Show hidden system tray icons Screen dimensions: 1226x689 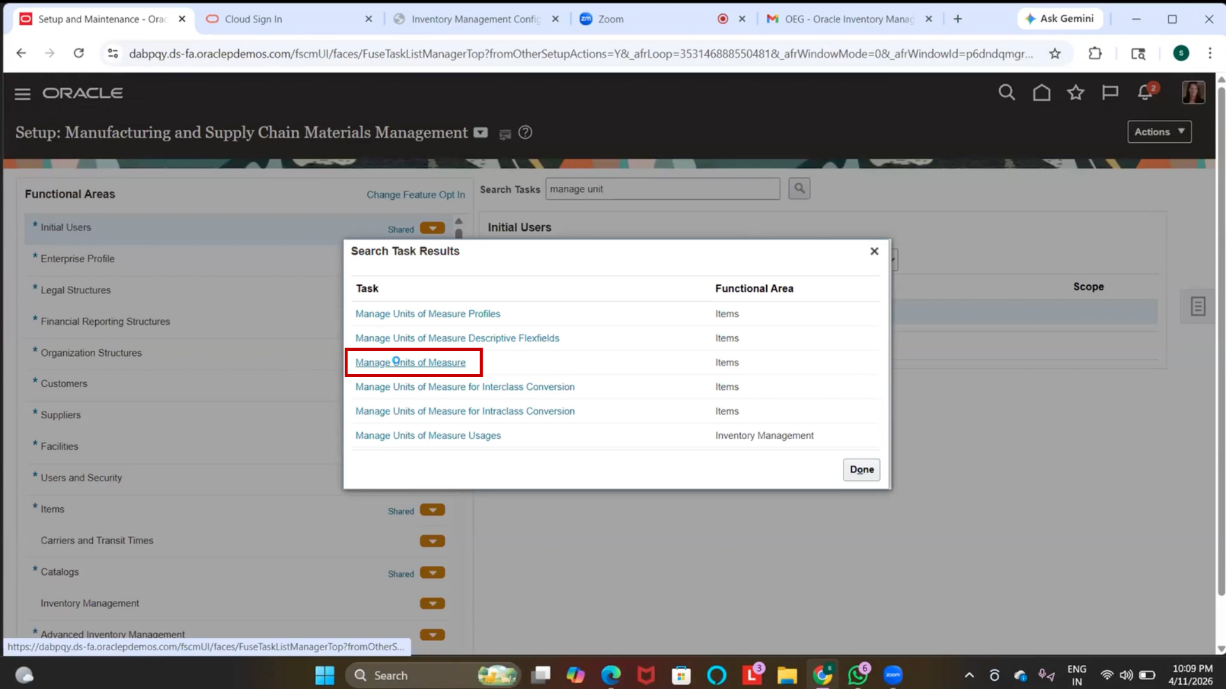[x=969, y=675]
